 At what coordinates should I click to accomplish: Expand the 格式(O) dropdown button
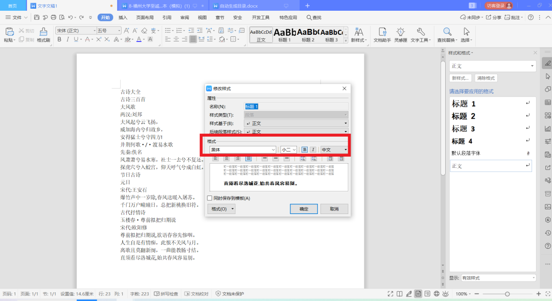(221, 209)
